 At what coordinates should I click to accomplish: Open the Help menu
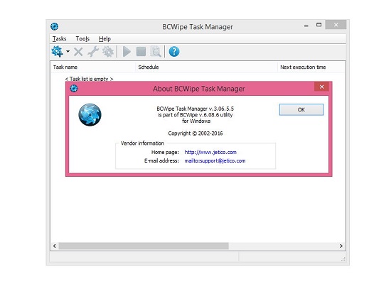pos(105,39)
